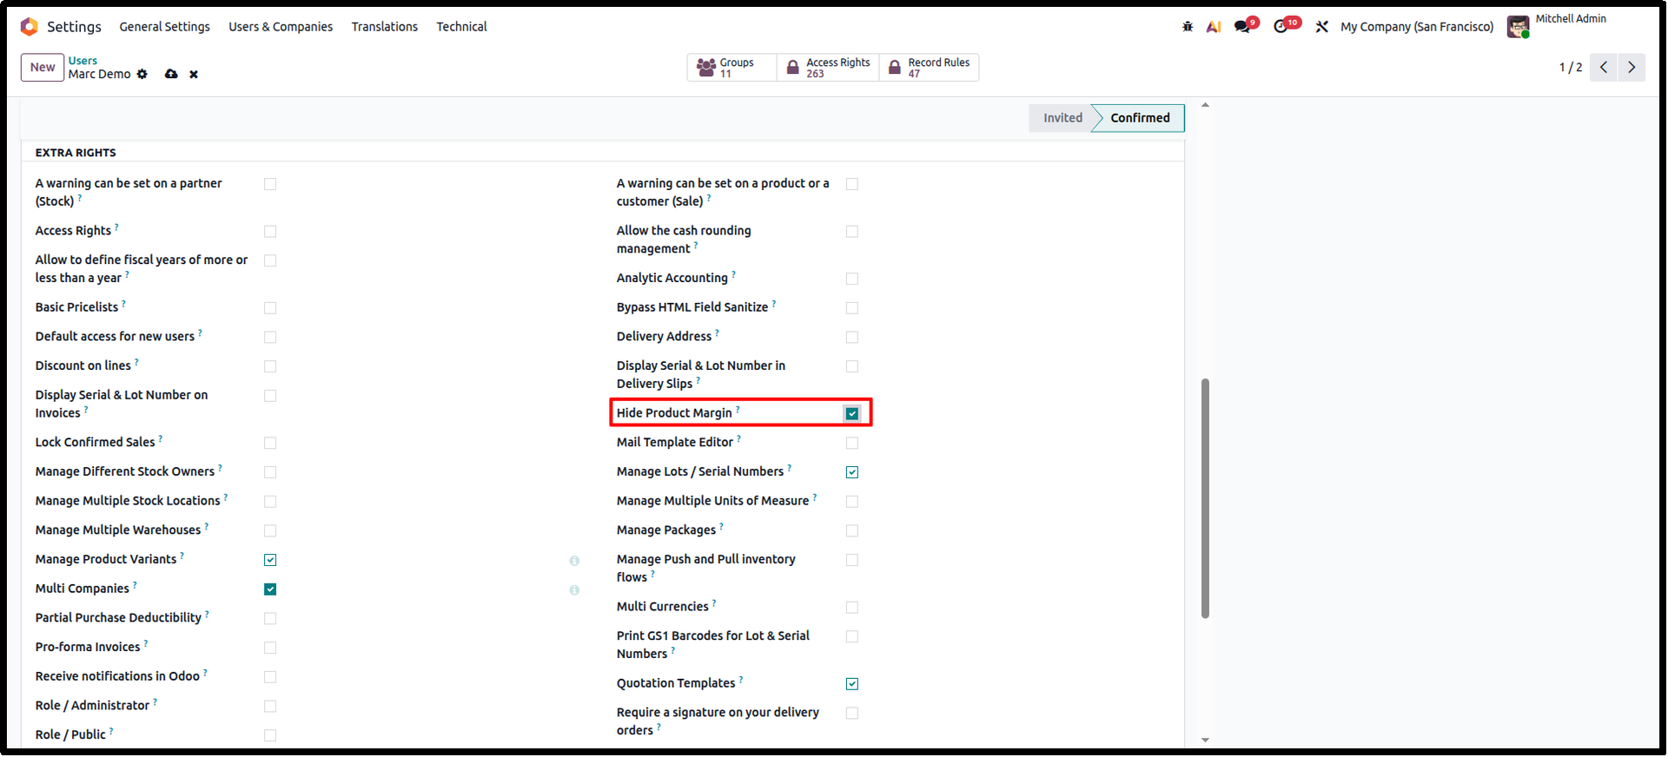Open the gear actions menu beside Marc Demo
This screenshot has height=757, width=1668.
[x=142, y=75]
